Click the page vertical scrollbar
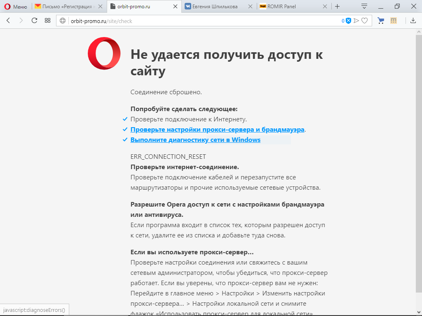422x316 pixels. (x=419, y=164)
